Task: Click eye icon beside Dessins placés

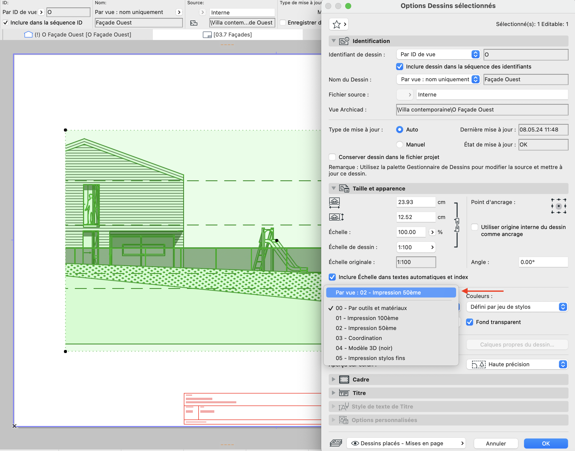Action: [355, 443]
